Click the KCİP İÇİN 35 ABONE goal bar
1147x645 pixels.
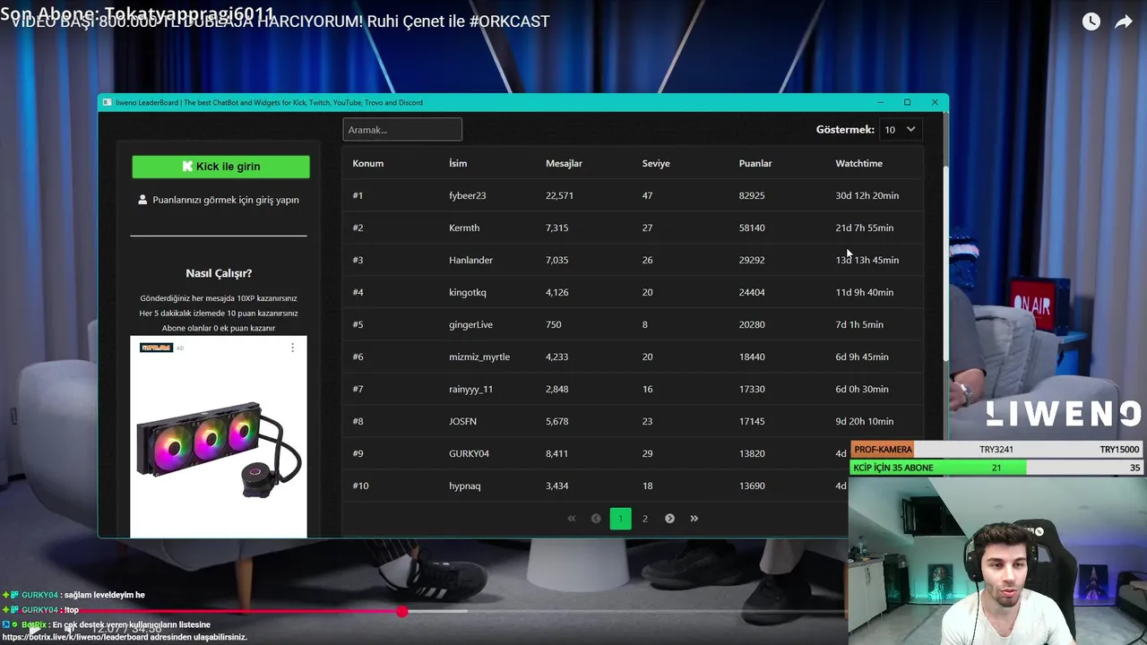tap(998, 468)
